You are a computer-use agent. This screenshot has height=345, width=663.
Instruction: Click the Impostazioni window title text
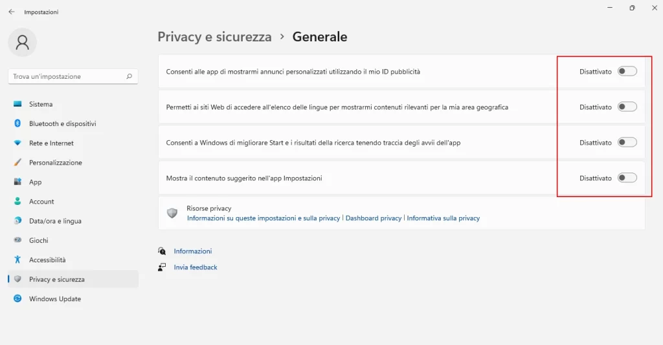tap(41, 12)
